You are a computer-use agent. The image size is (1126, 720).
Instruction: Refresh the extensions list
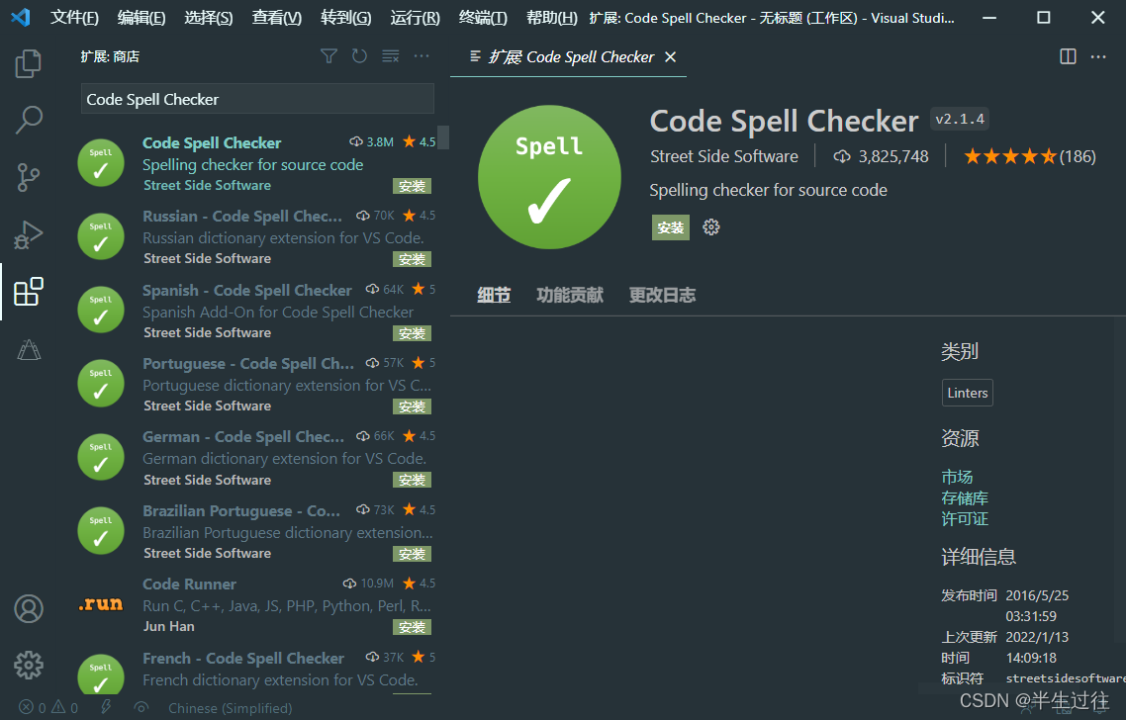coord(360,56)
